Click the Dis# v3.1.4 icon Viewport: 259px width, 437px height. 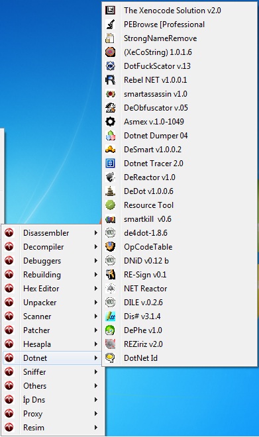[x=111, y=316]
